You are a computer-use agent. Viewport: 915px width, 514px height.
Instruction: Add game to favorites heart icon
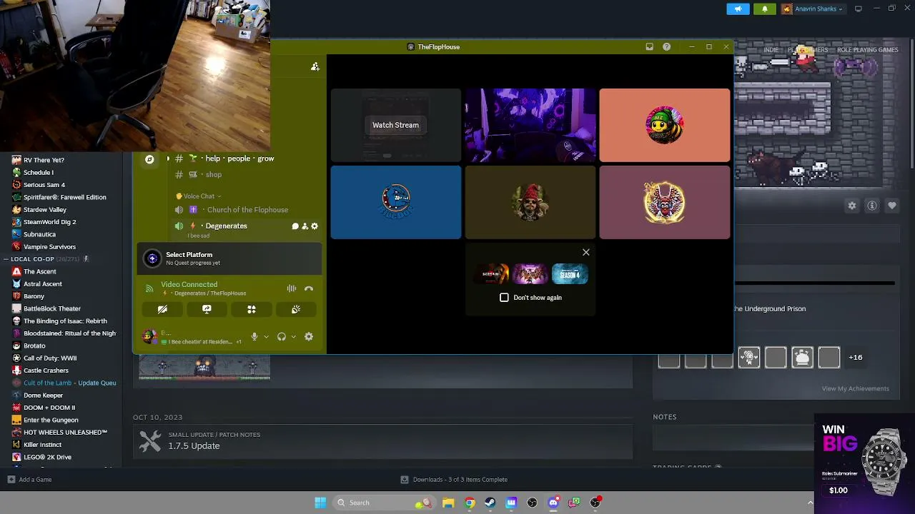tap(892, 206)
